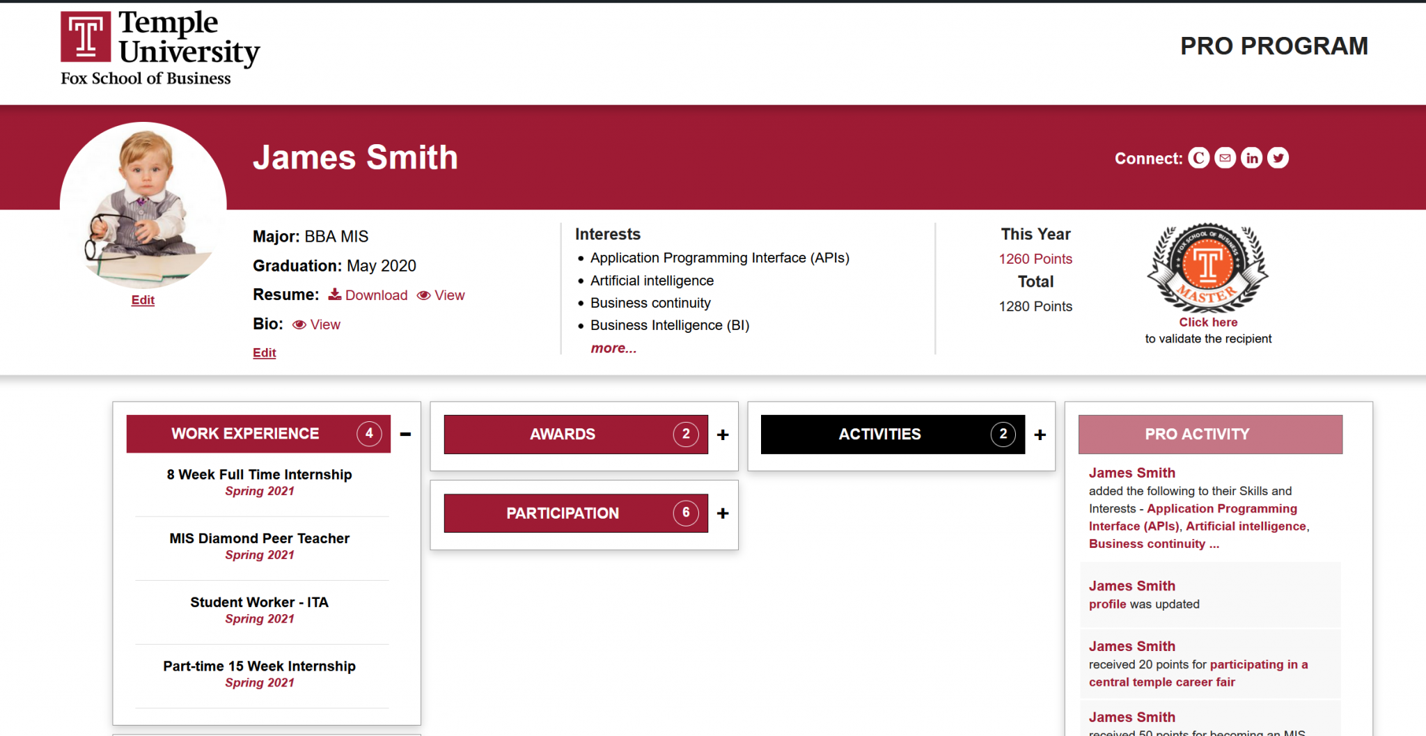
Task: Collapse the Work Experience section
Action: [x=405, y=434]
